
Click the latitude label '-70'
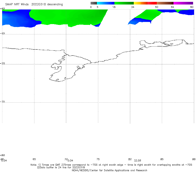tap(2, 64)
